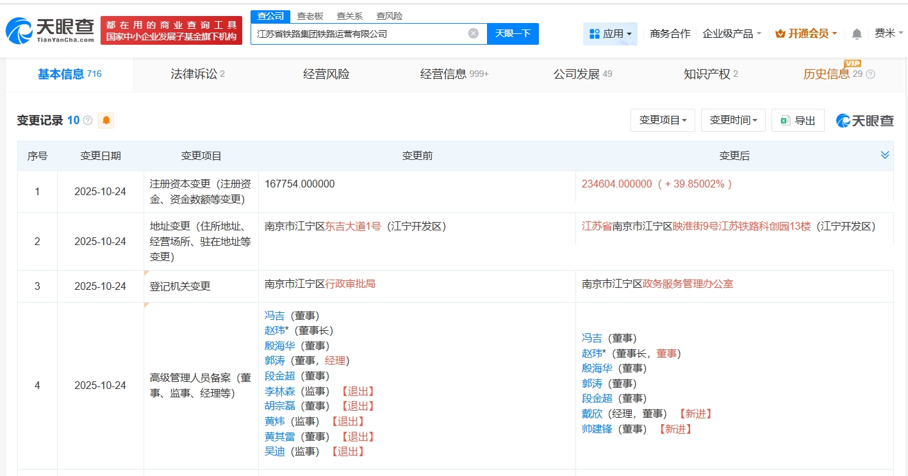This screenshot has height=476, width=908.
Task: Click the double-chevron icon in table header
Action: (x=885, y=155)
